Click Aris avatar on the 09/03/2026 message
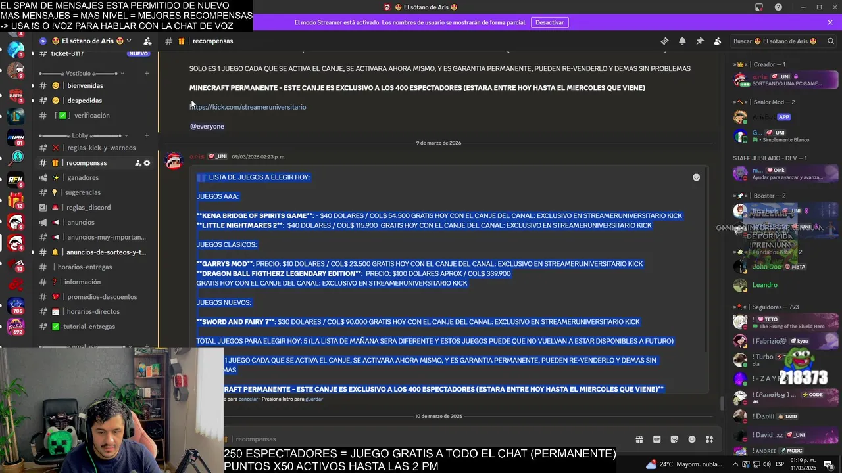Screen dimensions: 842x473 pyautogui.click(x=174, y=161)
